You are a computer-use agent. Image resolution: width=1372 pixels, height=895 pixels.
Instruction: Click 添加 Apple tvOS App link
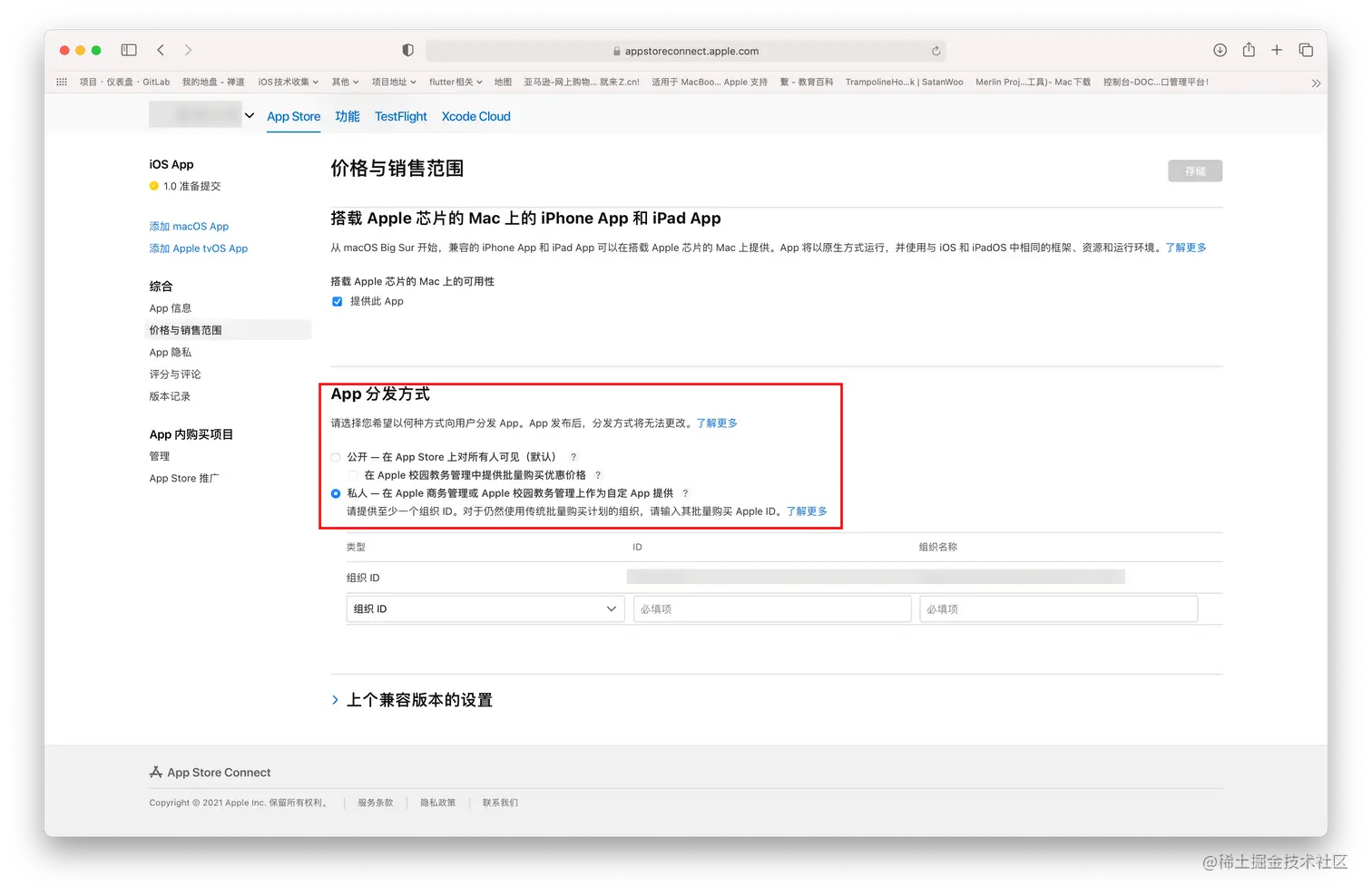click(x=199, y=248)
